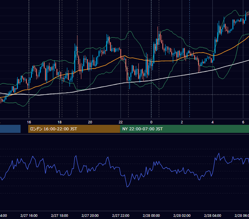Click hour label 2 on chart axis
This screenshot has width=249, height=219.
182,122
